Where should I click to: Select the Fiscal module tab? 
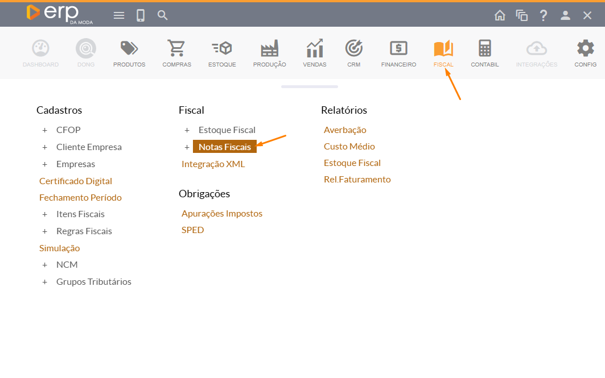coord(443,53)
